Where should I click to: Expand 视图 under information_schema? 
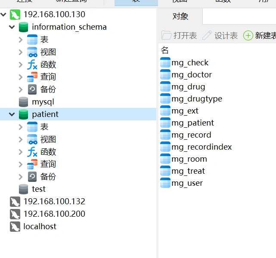(x=21, y=52)
